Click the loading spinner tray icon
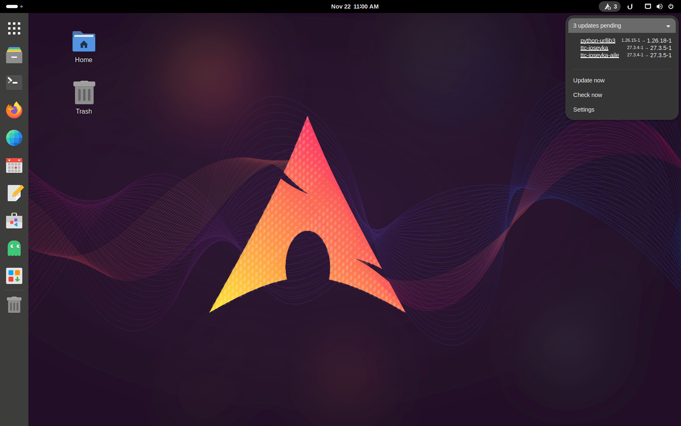Image resolution: width=681 pixels, height=426 pixels. (x=630, y=6)
